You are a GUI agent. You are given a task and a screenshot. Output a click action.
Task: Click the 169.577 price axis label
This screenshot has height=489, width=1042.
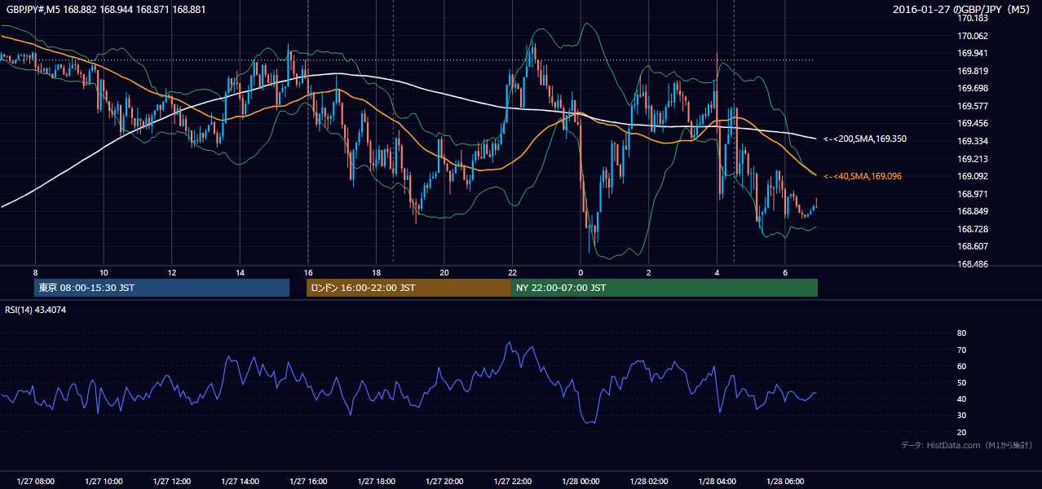(x=973, y=106)
